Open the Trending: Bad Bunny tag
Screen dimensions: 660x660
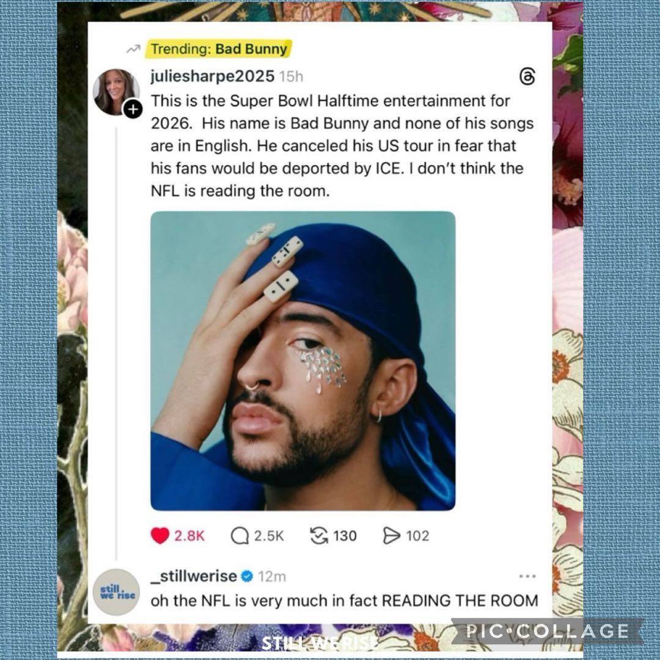[x=219, y=49]
